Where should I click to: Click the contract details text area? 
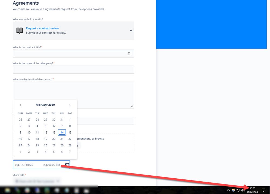74,95
